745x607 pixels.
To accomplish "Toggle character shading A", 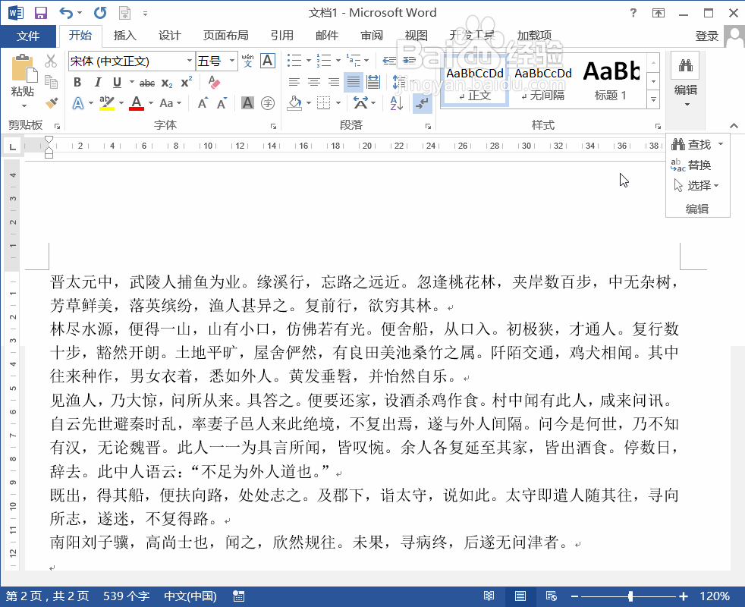I will click(247, 103).
